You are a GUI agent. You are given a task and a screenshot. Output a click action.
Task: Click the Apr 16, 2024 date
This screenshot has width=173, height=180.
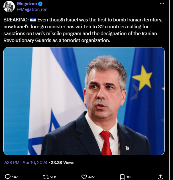point(35,163)
